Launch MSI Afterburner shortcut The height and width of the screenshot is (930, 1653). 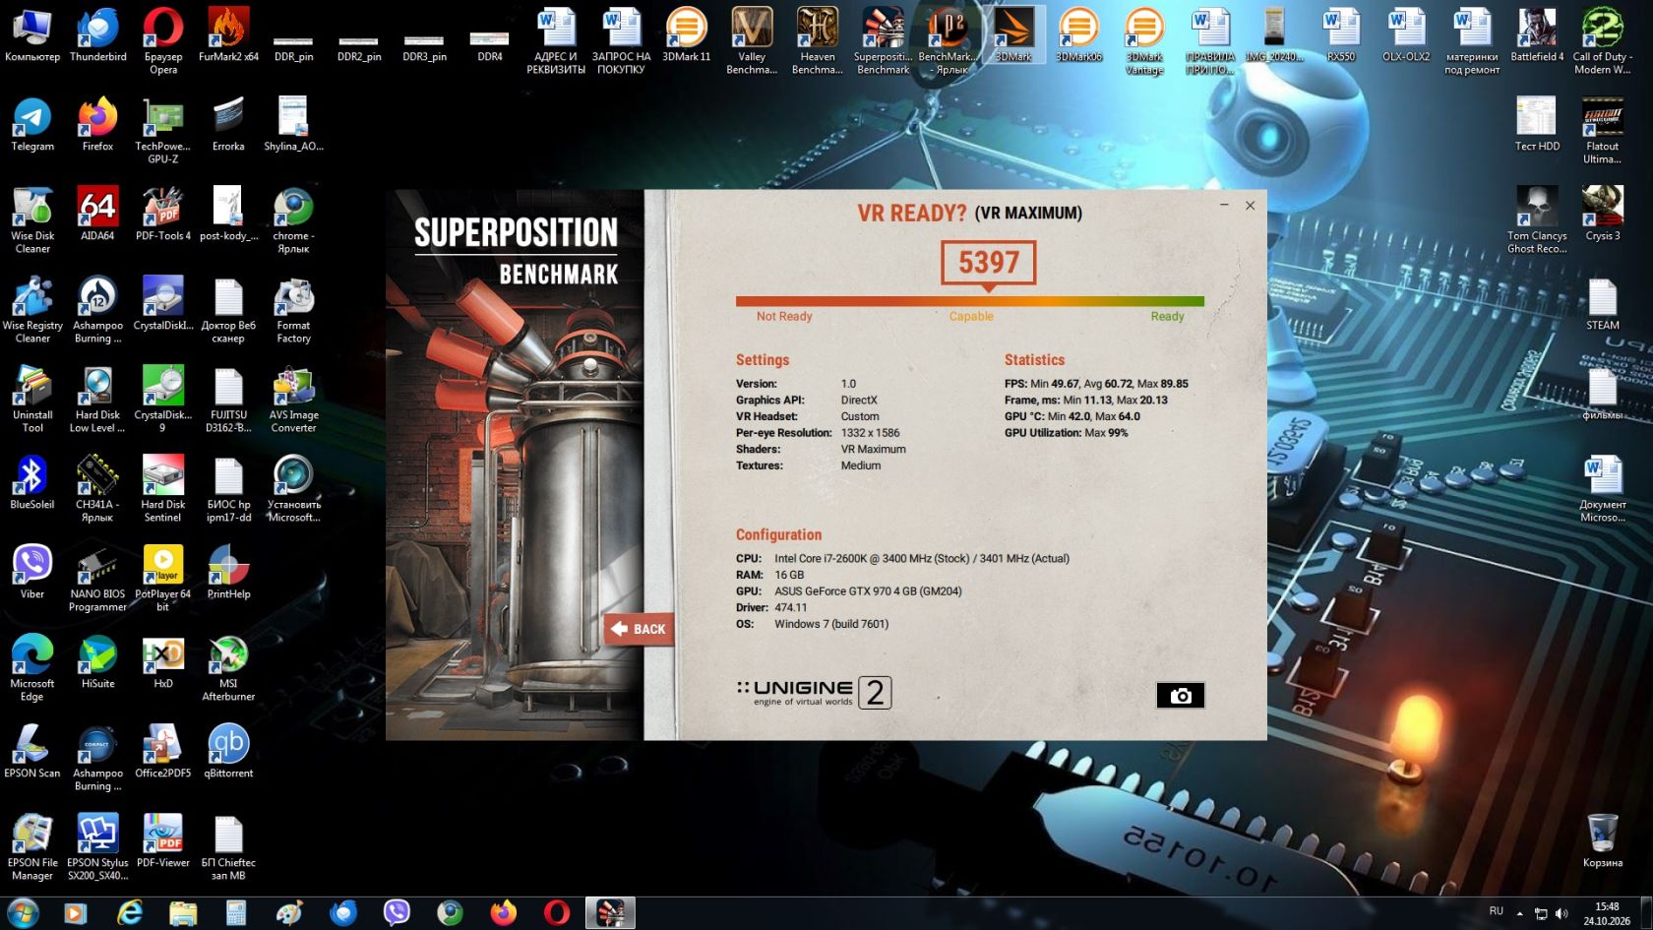click(x=228, y=668)
